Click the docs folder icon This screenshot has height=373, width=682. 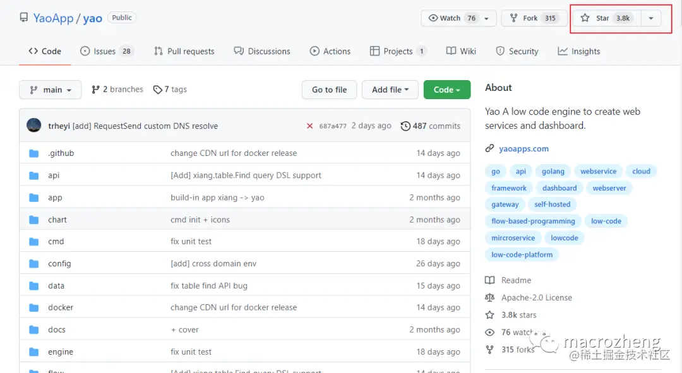pos(34,330)
